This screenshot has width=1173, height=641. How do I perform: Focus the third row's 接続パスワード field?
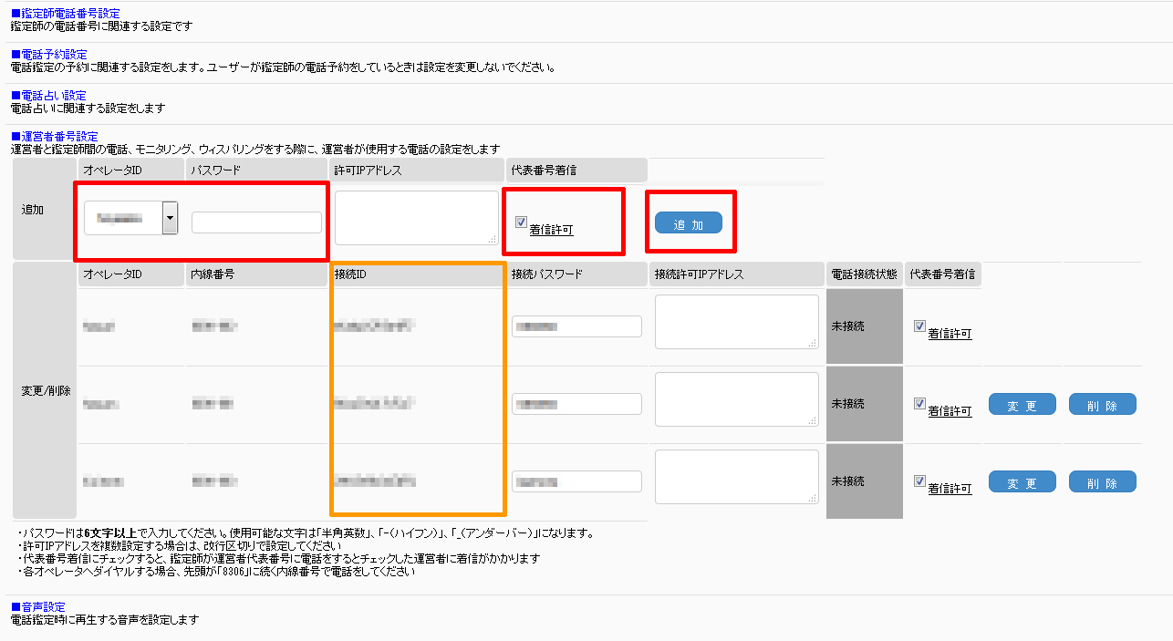(x=576, y=481)
